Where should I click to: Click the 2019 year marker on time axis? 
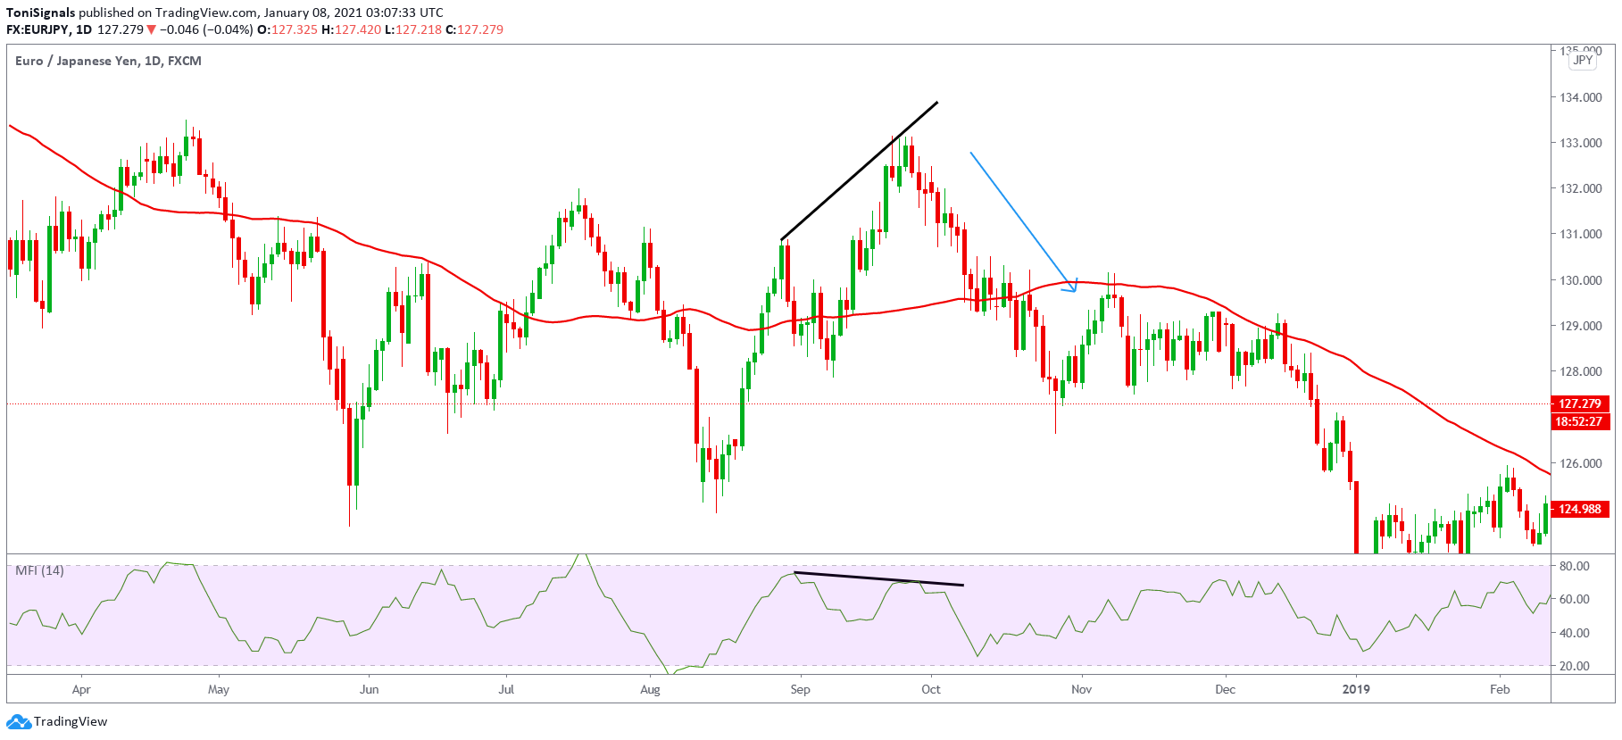(1356, 689)
